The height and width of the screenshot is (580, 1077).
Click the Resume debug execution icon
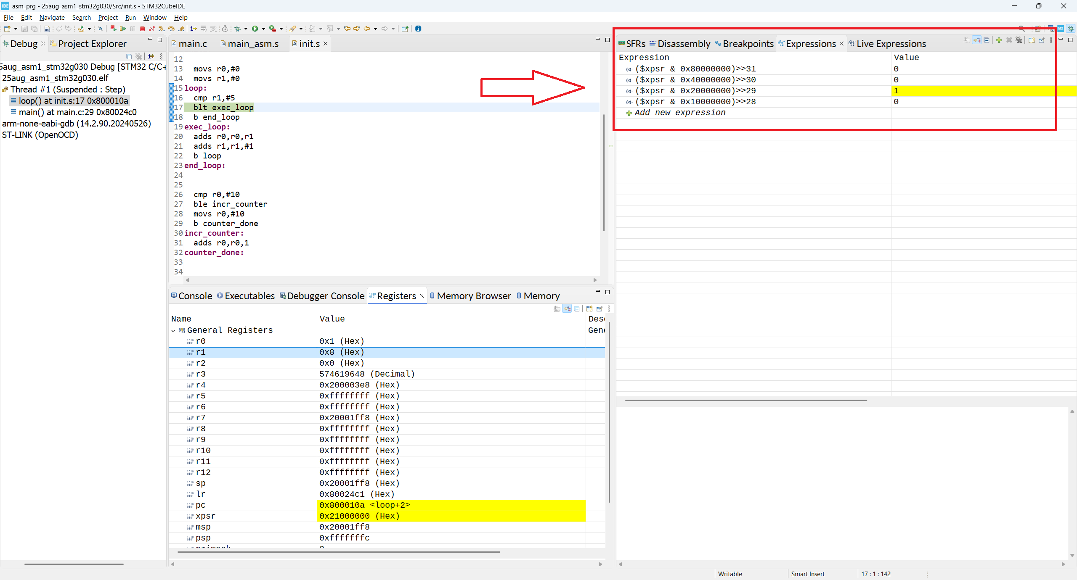tap(123, 29)
